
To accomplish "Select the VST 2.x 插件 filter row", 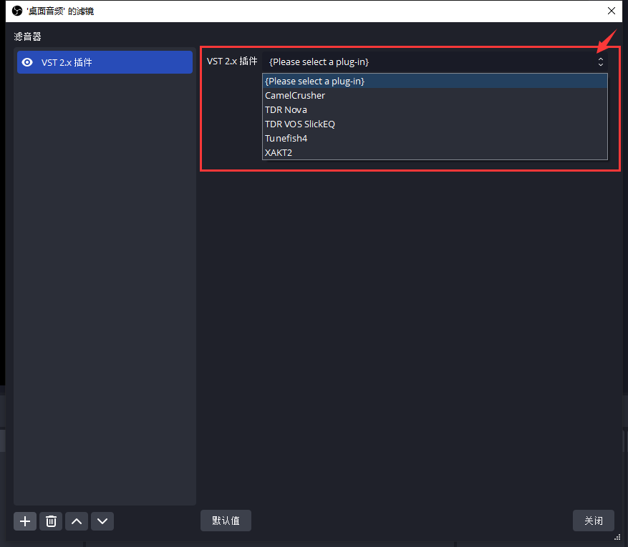I will click(105, 62).
